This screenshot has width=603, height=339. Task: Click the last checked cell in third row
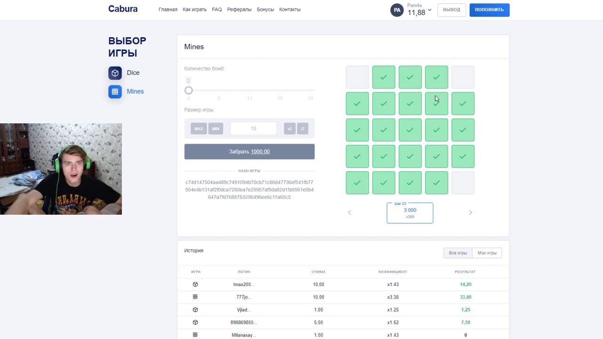pyautogui.click(x=463, y=130)
